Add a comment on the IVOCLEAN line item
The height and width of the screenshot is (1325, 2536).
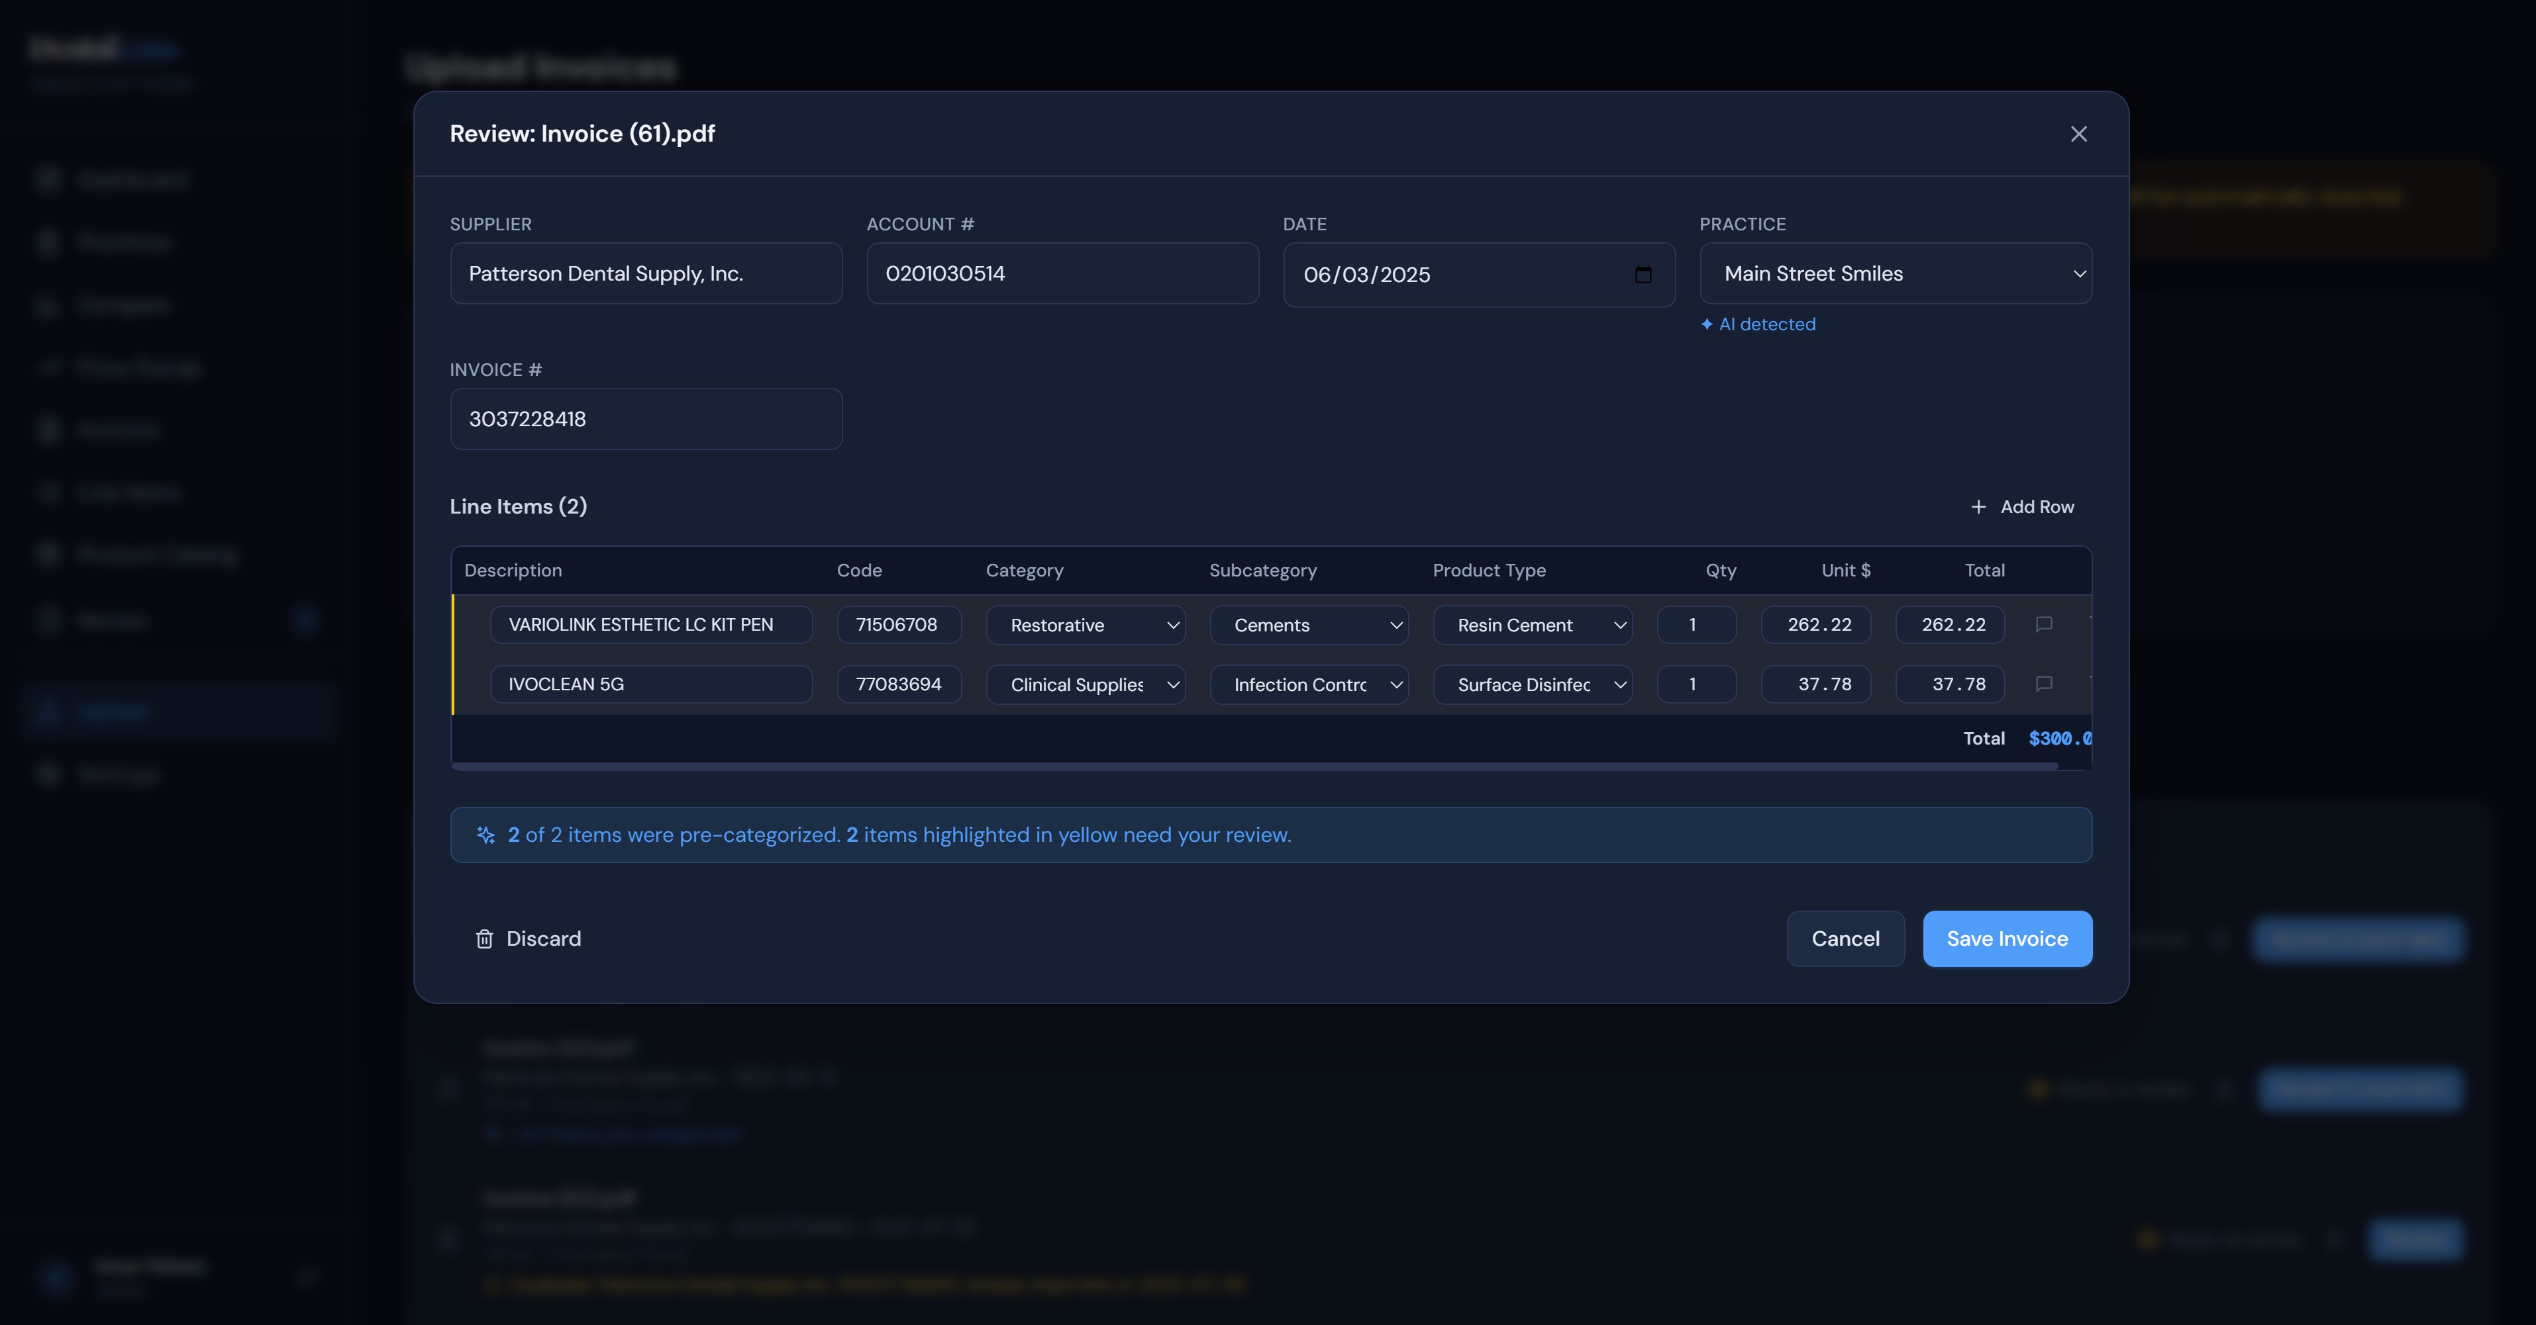pyautogui.click(x=2045, y=684)
